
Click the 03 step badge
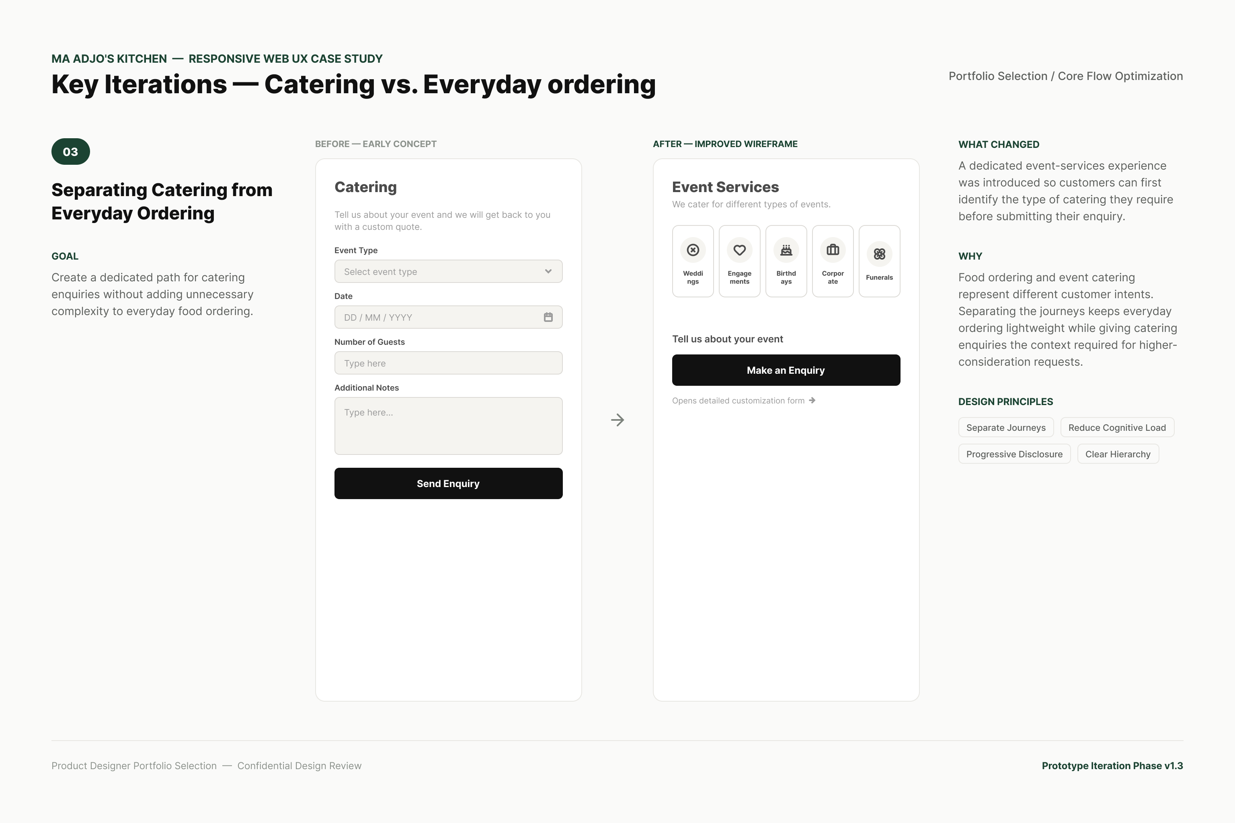tap(70, 151)
